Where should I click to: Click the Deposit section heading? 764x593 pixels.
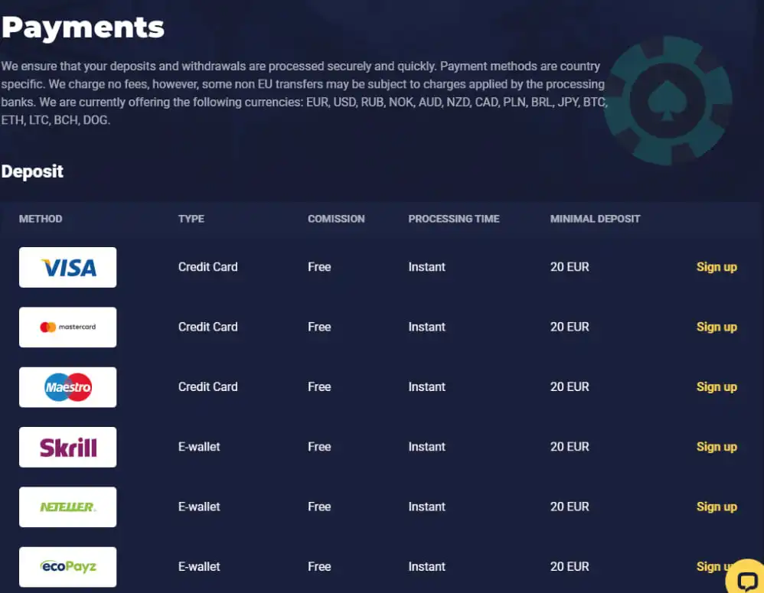pos(32,171)
